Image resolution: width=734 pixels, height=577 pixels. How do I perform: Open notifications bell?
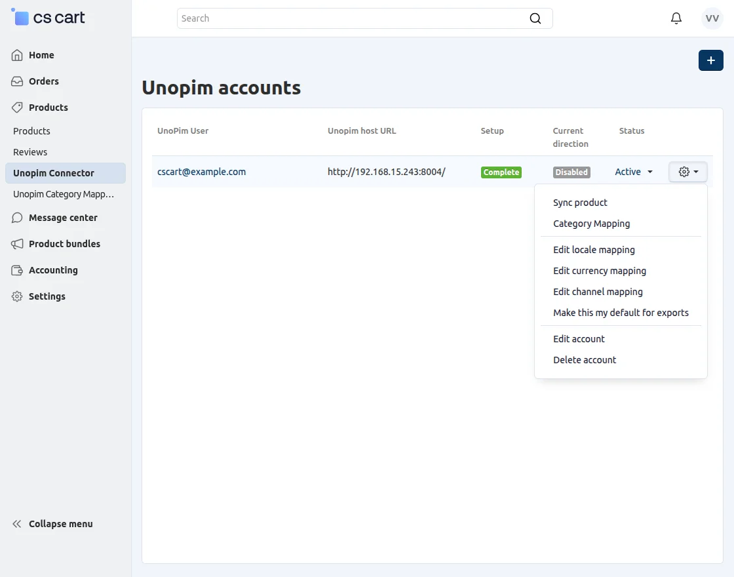pyautogui.click(x=676, y=18)
